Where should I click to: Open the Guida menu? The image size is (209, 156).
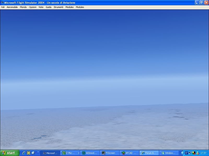[48, 7]
